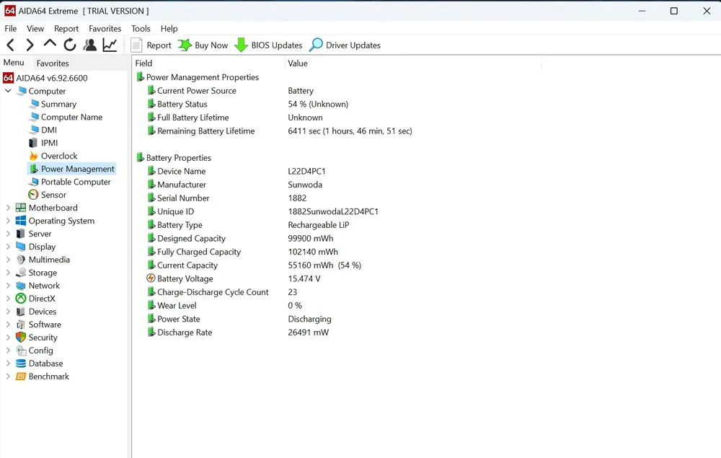This screenshot has width=721, height=458.
Task: Open BIOS Updates
Action: [268, 45]
